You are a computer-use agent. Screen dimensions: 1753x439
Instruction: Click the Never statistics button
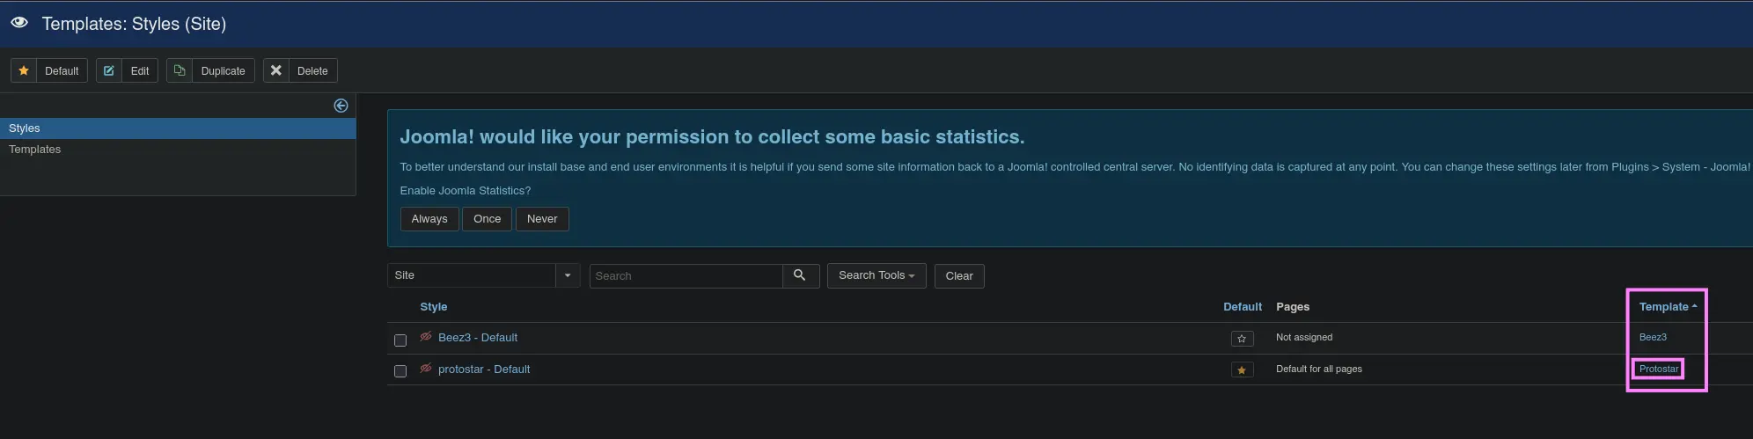(x=542, y=219)
